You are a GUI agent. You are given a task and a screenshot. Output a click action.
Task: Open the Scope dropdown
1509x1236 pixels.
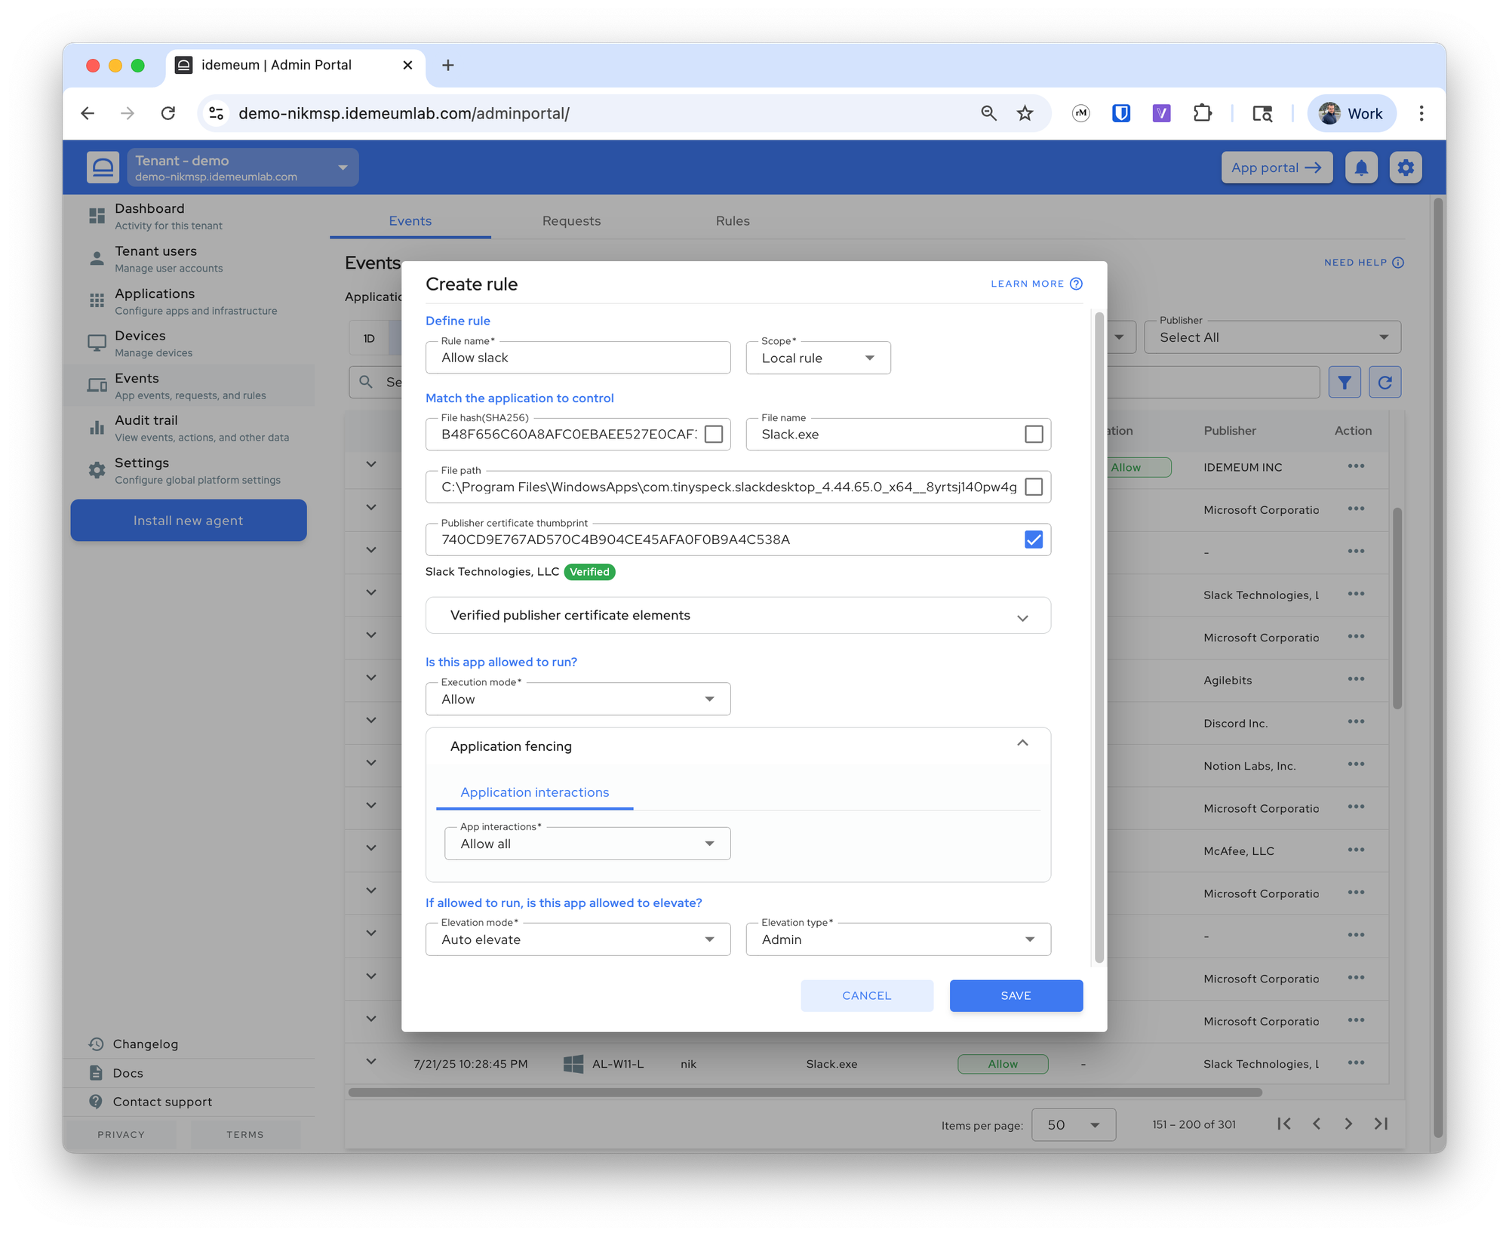818,358
